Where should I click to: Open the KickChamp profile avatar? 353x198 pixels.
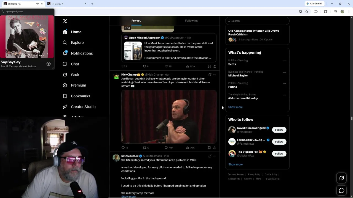click(x=116, y=76)
